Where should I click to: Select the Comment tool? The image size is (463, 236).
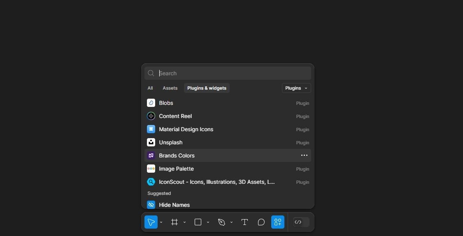(261, 222)
